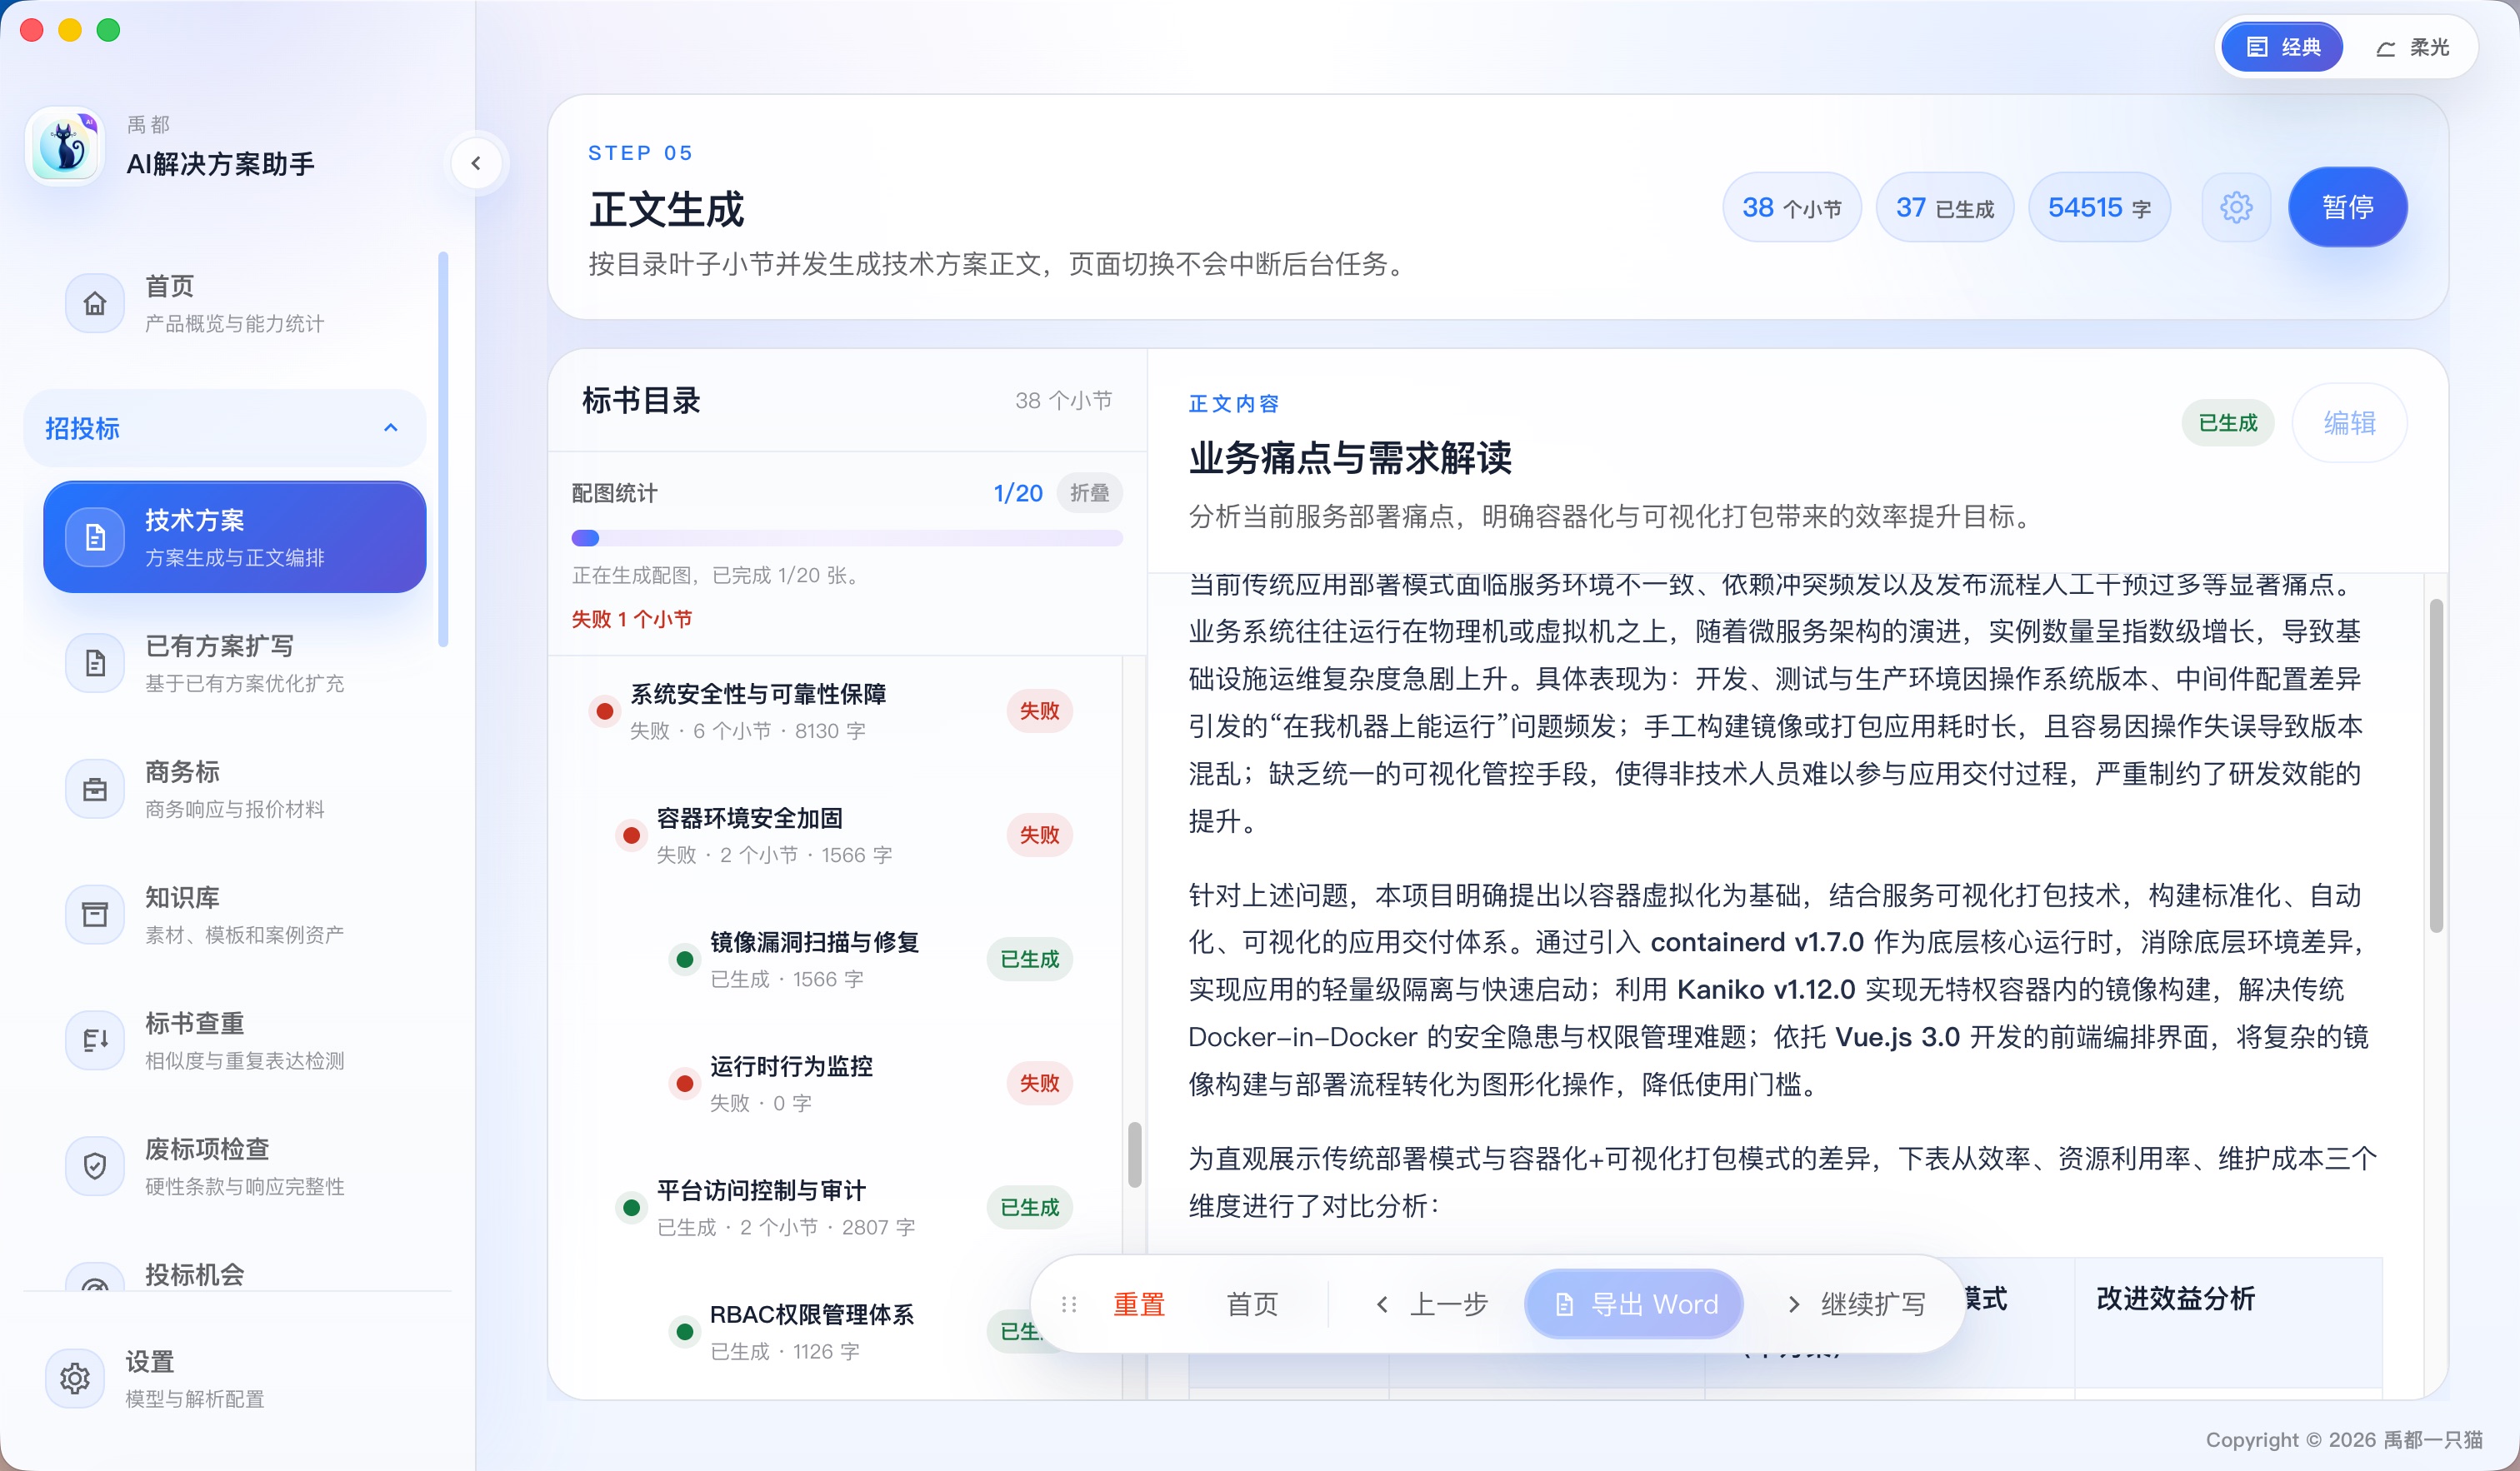Switch to 柔光 theme mode
This screenshot has height=1471, width=2520.
pos(2412,47)
